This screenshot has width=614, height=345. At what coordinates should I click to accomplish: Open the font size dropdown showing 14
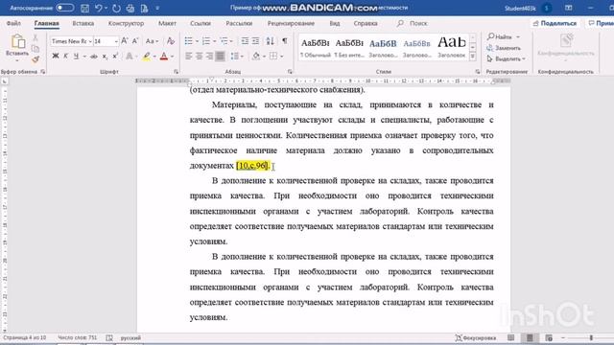[116, 41]
